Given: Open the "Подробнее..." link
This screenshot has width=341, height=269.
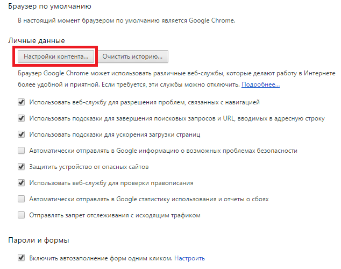Looking at the screenshot, I should [260, 85].
